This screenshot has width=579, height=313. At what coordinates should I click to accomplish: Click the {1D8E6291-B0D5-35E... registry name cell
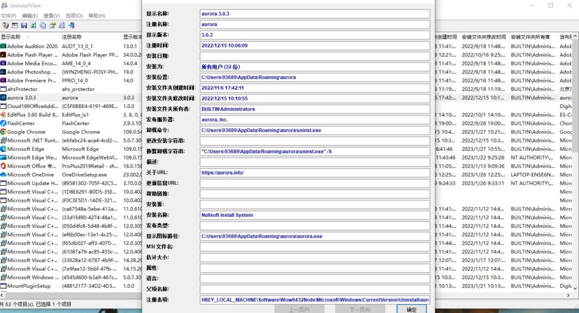[90, 192]
